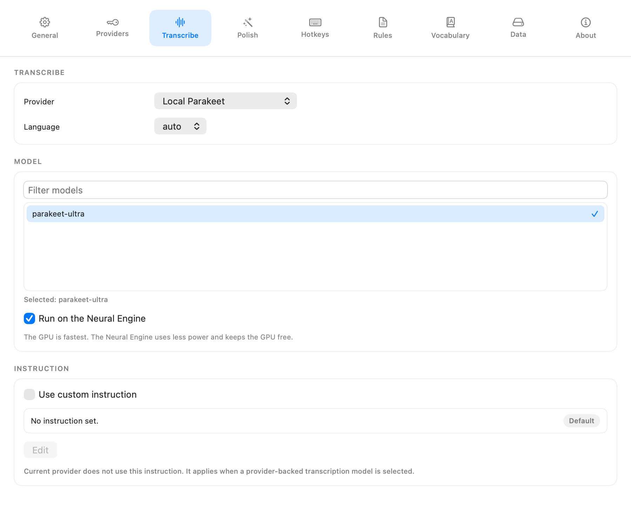Click the checkmark on the parakeet-ultra row

595,214
